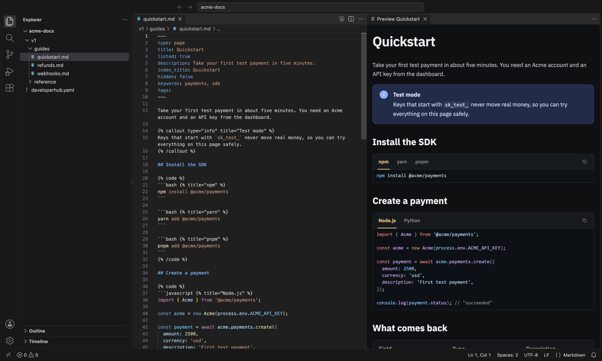Split the editor with the split icon
The width and height of the screenshot is (602, 361).
click(351, 19)
